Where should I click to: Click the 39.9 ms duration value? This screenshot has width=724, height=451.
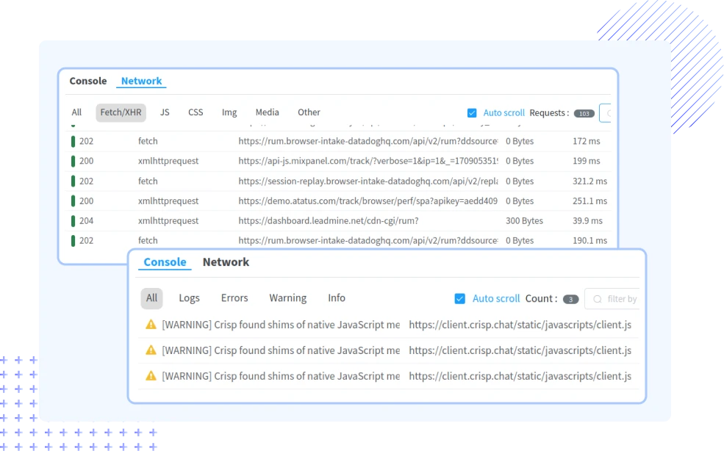coord(587,221)
